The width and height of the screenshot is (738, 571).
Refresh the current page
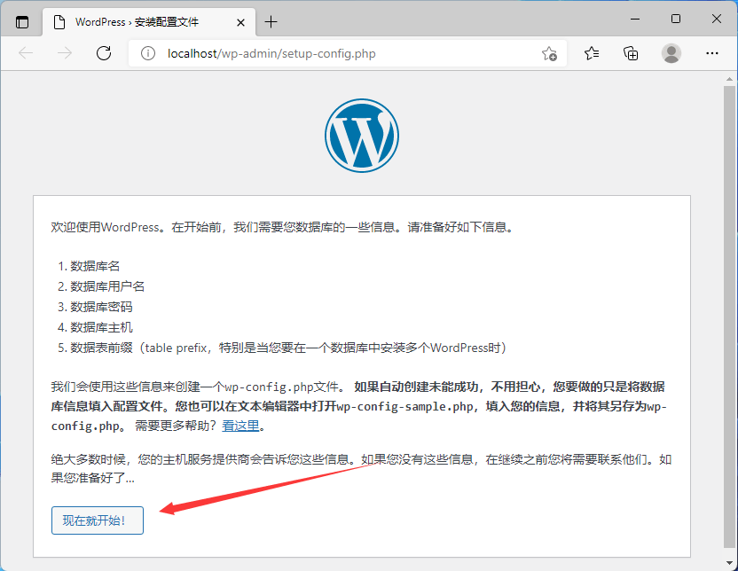click(x=104, y=53)
